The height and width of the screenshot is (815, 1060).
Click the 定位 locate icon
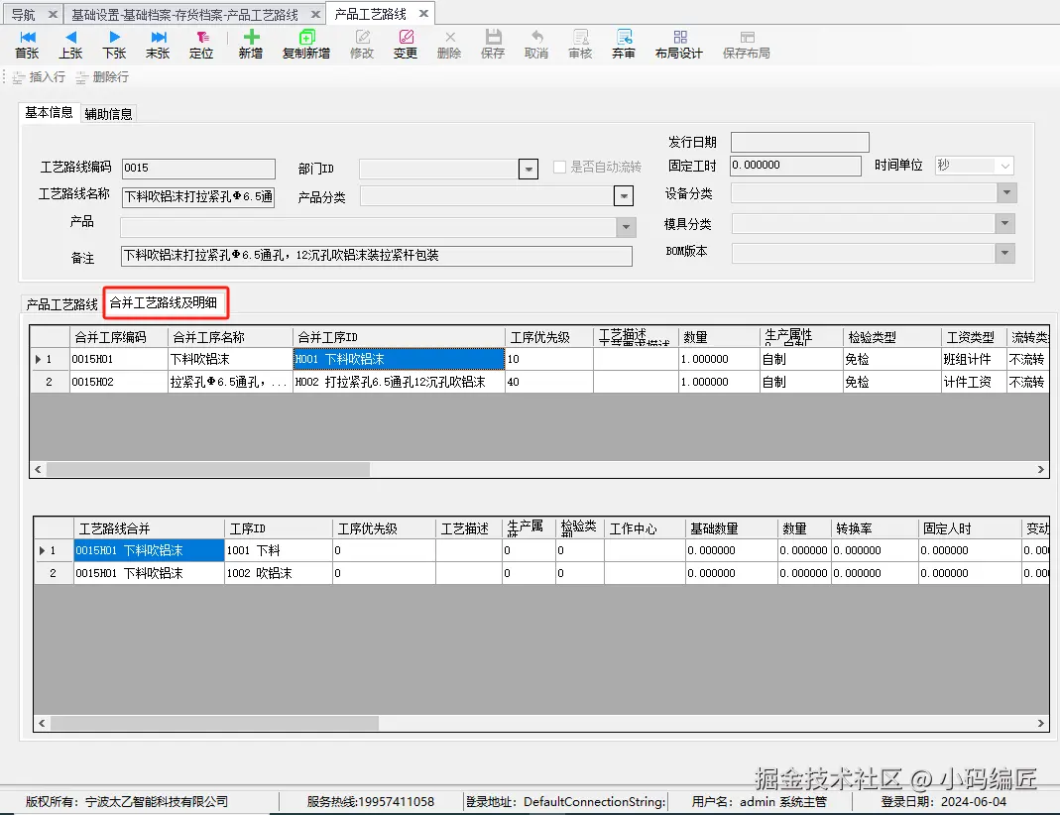(201, 45)
